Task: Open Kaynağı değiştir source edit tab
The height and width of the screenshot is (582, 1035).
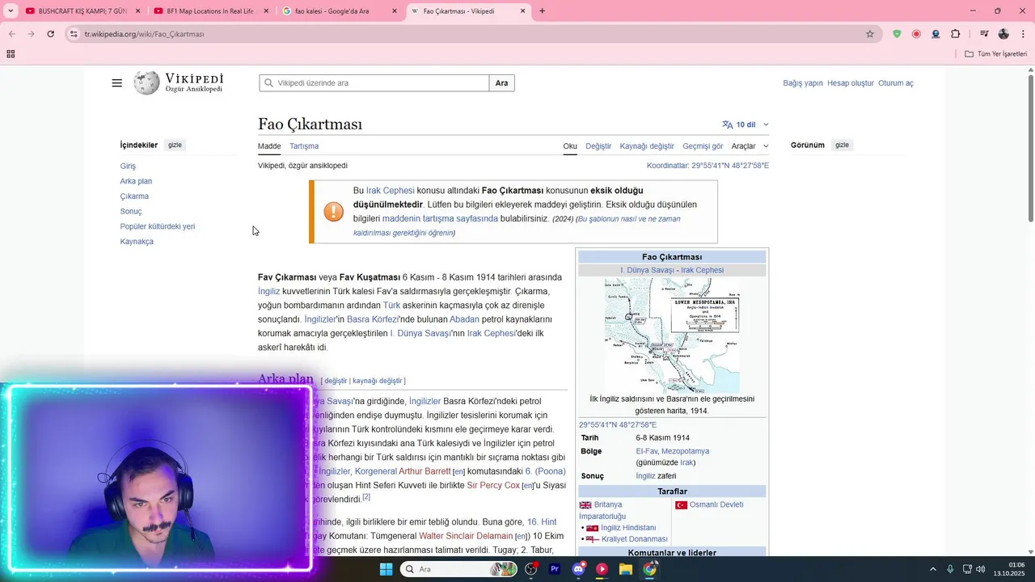Action: [647, 146]
